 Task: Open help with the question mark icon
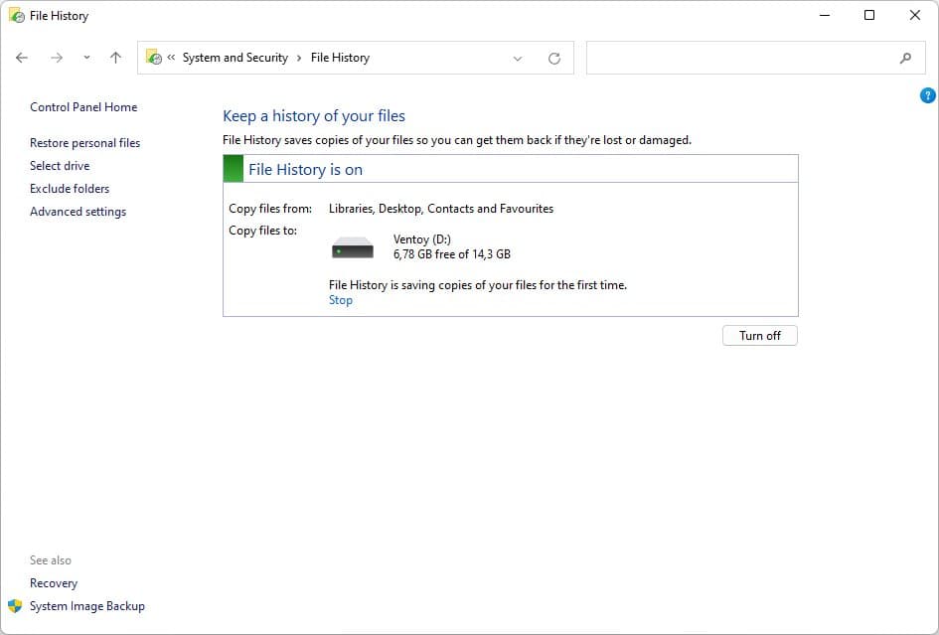[928, 95]
